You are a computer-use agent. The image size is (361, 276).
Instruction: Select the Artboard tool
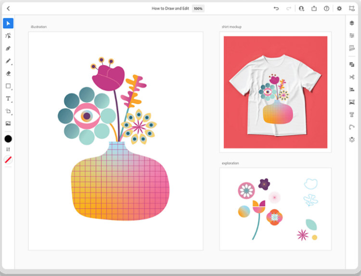click(8, 111)
